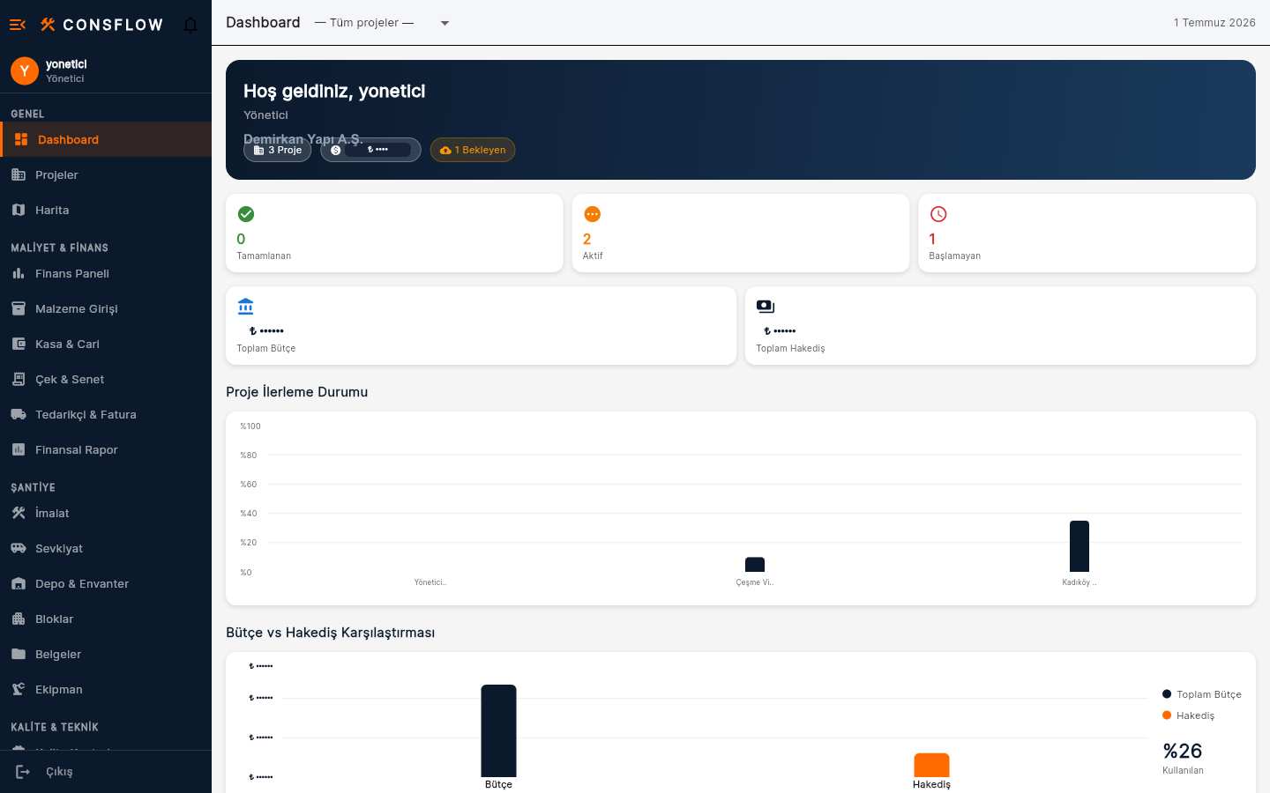Click the 1 Bekleyen orange chip
Screen dimensions: 1270x793
(473, 150)
